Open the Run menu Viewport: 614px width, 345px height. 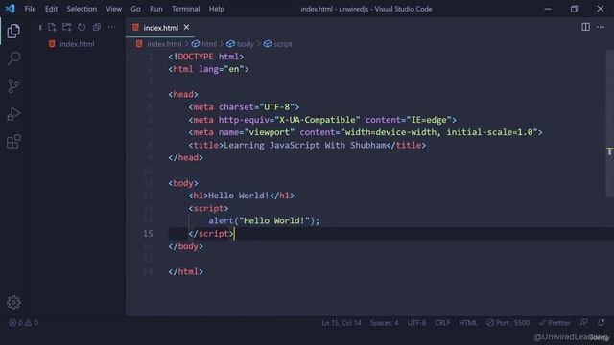155,9
